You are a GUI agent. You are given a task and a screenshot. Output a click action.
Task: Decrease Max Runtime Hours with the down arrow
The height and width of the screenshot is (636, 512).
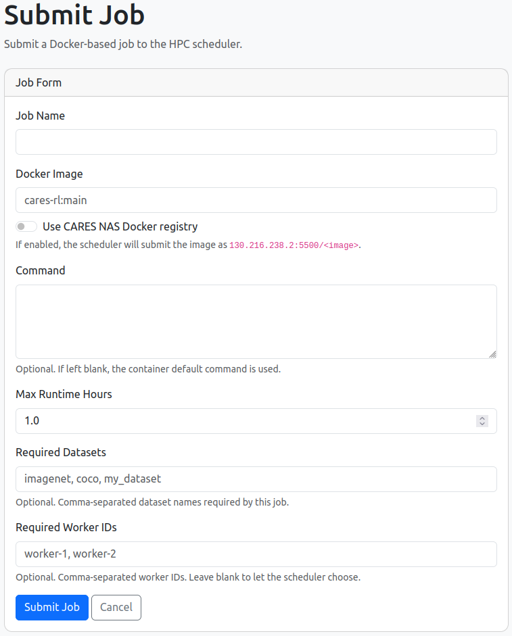point(482,424)
